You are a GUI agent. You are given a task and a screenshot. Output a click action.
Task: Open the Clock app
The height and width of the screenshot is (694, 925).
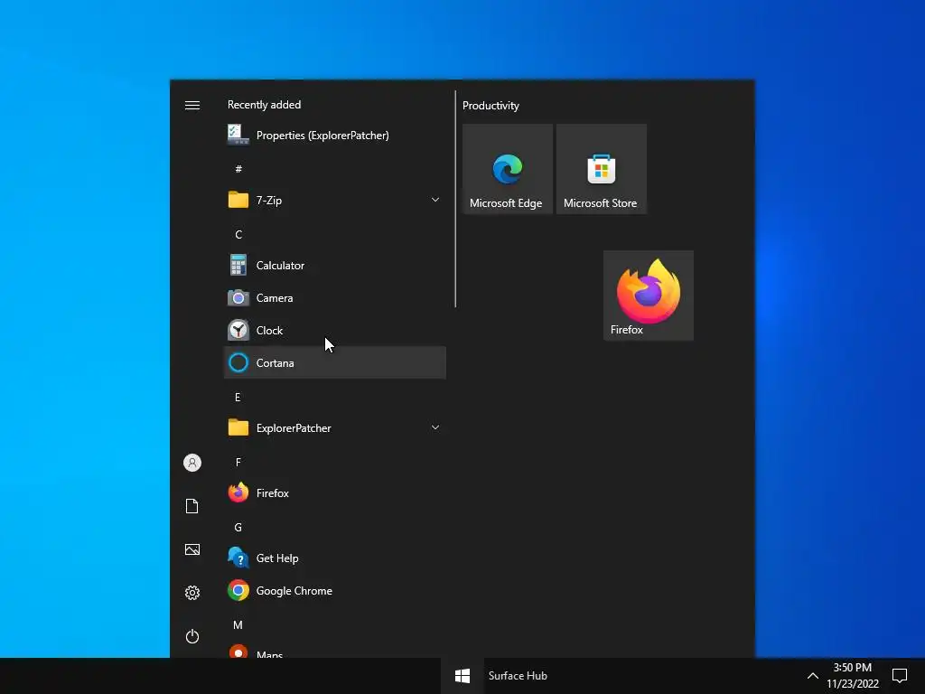pyautogui.click(x=335, y=331)
